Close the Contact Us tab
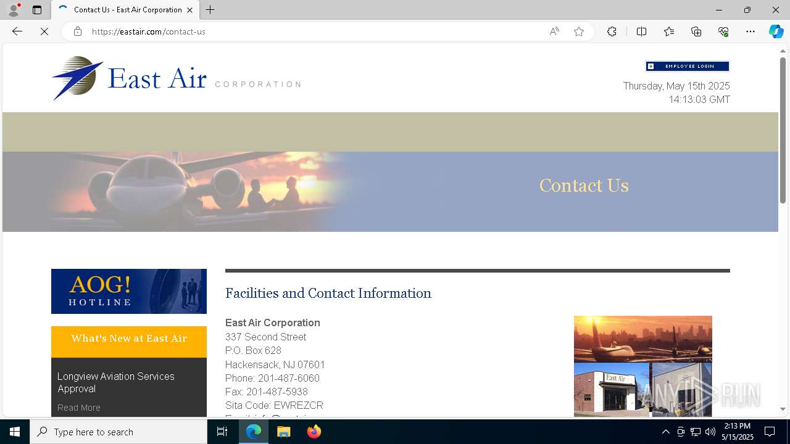 pos(190,10)
